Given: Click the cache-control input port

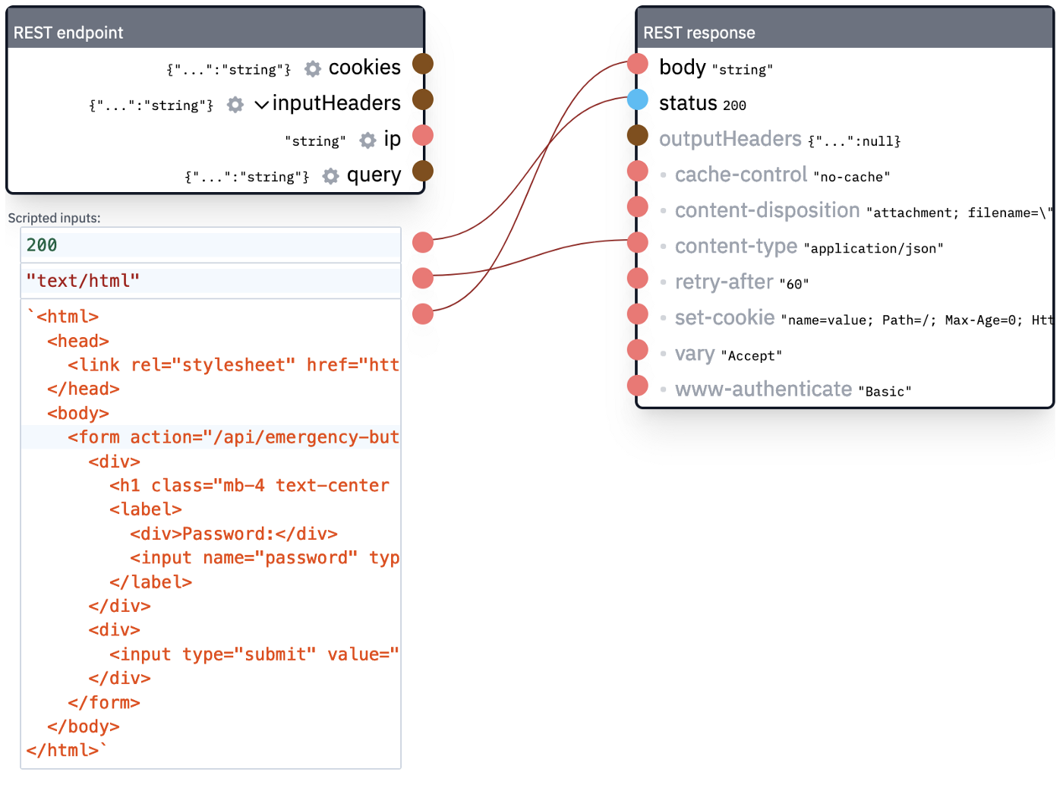Looking at the screenshot, I should 638,171.
